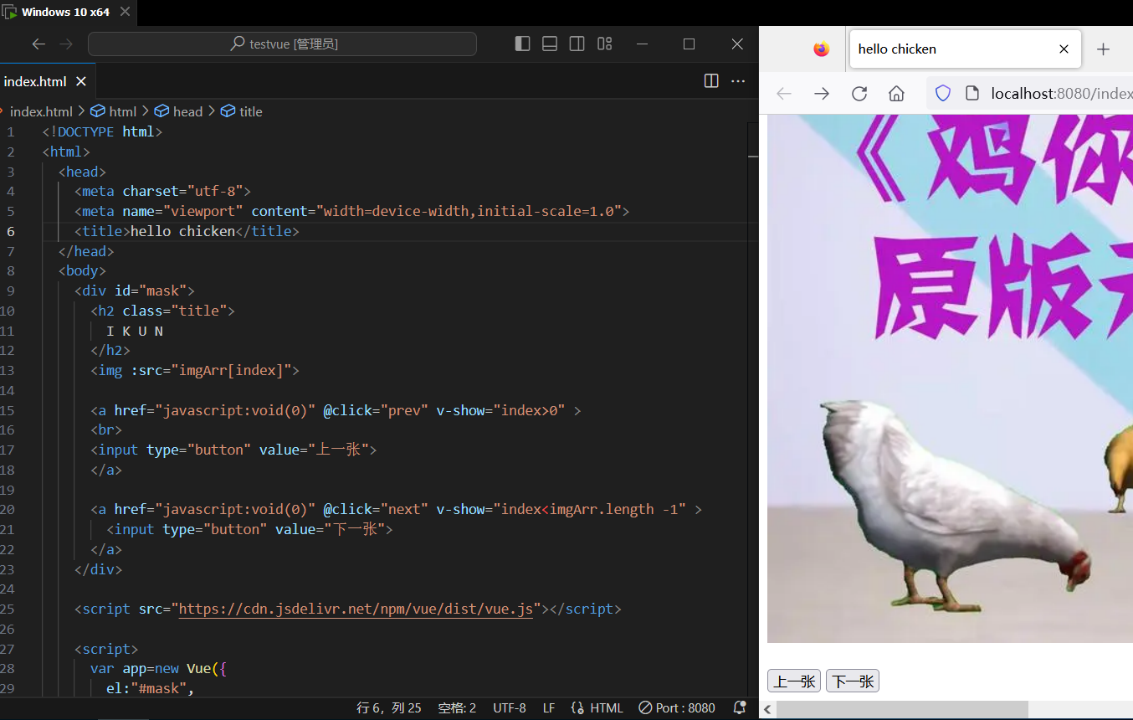Image resolution: width=1133 pixels, height=720 pixels.
Task: Click the cursor position status in status bar
Action: (x=389, y=707)
